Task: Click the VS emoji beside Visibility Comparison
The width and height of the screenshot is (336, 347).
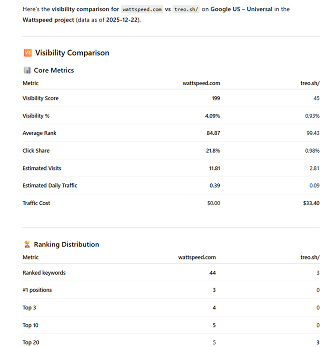Action: tap(27, 53)
